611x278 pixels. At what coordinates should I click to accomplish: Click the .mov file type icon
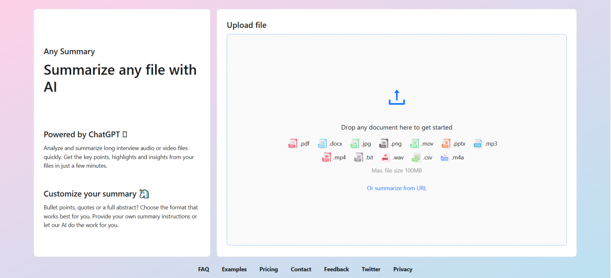coord(415,144)
